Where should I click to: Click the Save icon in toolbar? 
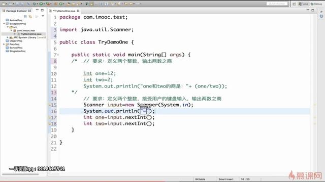(17, 4)
